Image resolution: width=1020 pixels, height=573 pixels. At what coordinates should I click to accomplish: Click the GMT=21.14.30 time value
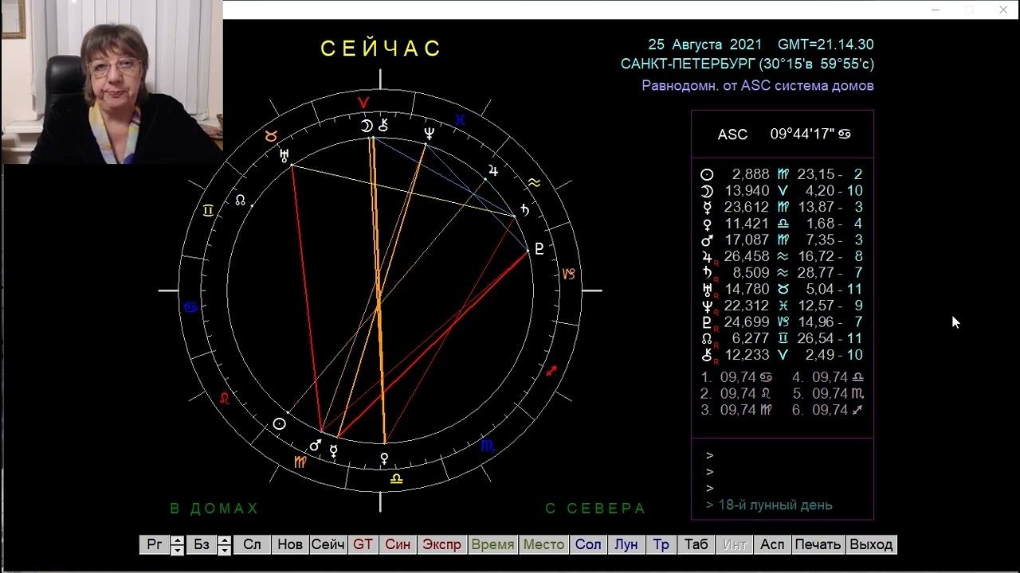tap(826, 45)
